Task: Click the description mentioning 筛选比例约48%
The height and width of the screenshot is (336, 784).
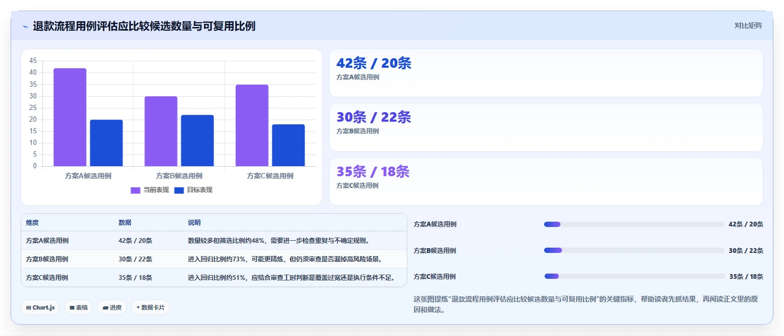Action: tap(279, 241)
